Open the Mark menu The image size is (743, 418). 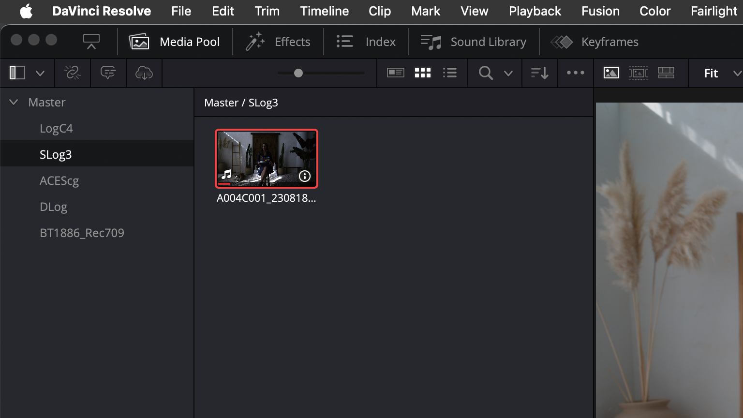(426, 11)
